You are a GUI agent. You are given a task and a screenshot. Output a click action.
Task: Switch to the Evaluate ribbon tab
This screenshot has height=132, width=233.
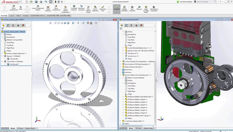coord(26,16)
